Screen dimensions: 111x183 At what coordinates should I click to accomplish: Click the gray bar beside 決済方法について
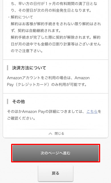(8, 68)
